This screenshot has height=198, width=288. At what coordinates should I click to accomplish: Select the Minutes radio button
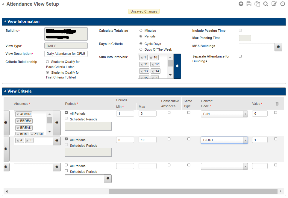[141, 30]
